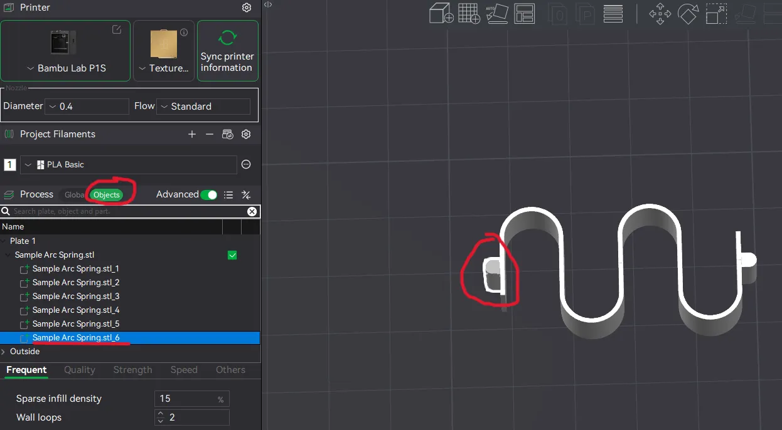Click the Auto Orient icon

496,13
